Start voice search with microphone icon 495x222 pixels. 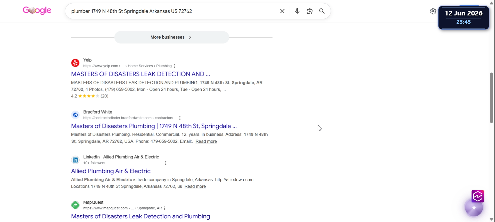[297, 11]
